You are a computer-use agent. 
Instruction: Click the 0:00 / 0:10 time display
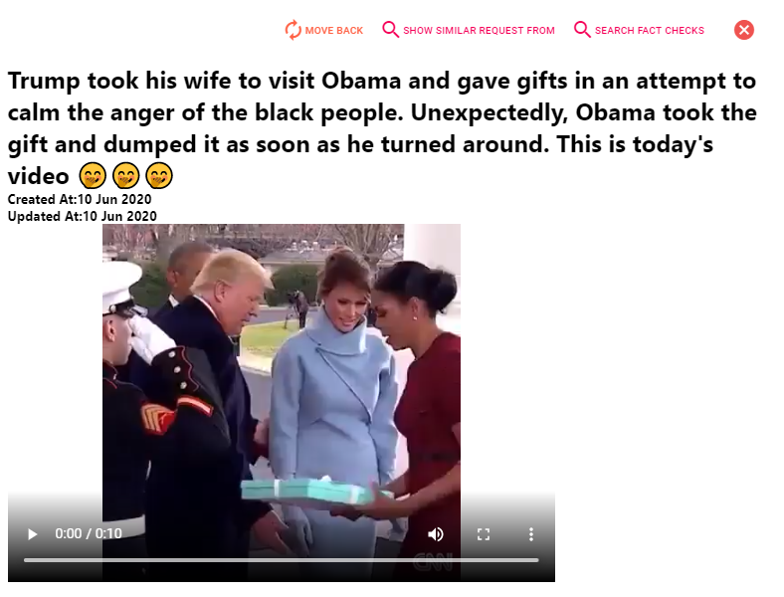pos(89,533)
